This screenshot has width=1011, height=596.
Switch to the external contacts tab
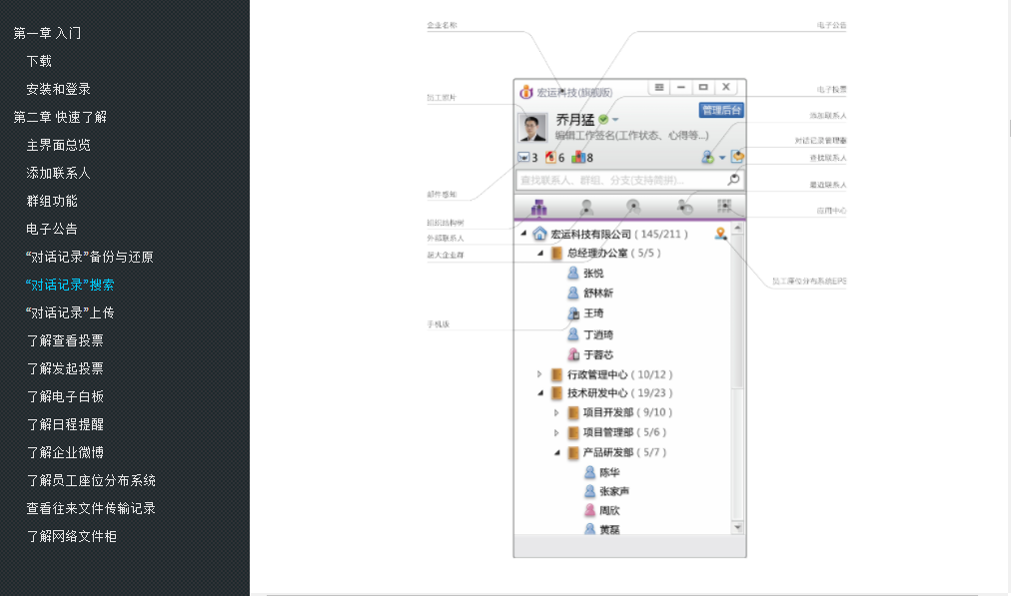tap(586, 207)
